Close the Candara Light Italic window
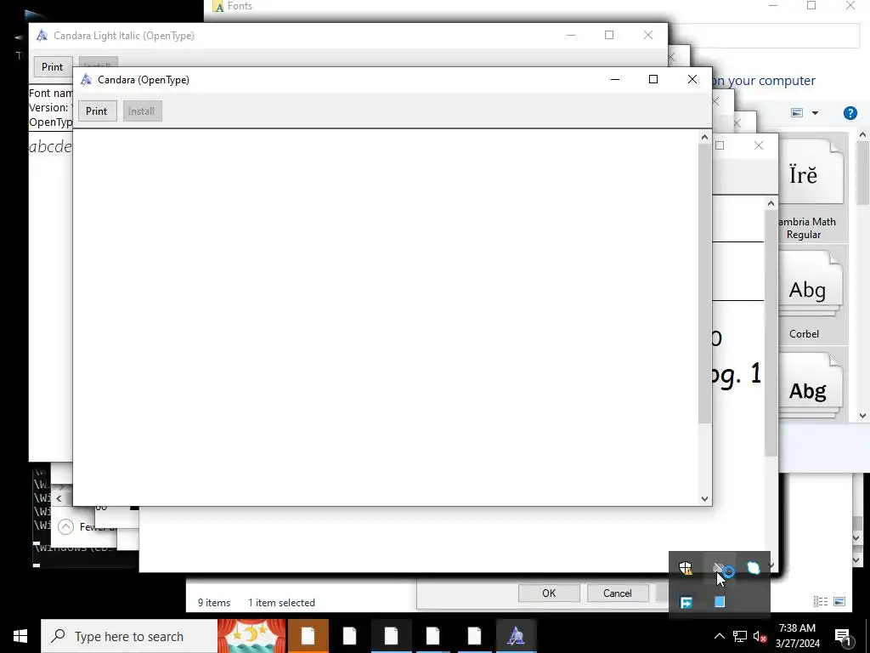 648,35
